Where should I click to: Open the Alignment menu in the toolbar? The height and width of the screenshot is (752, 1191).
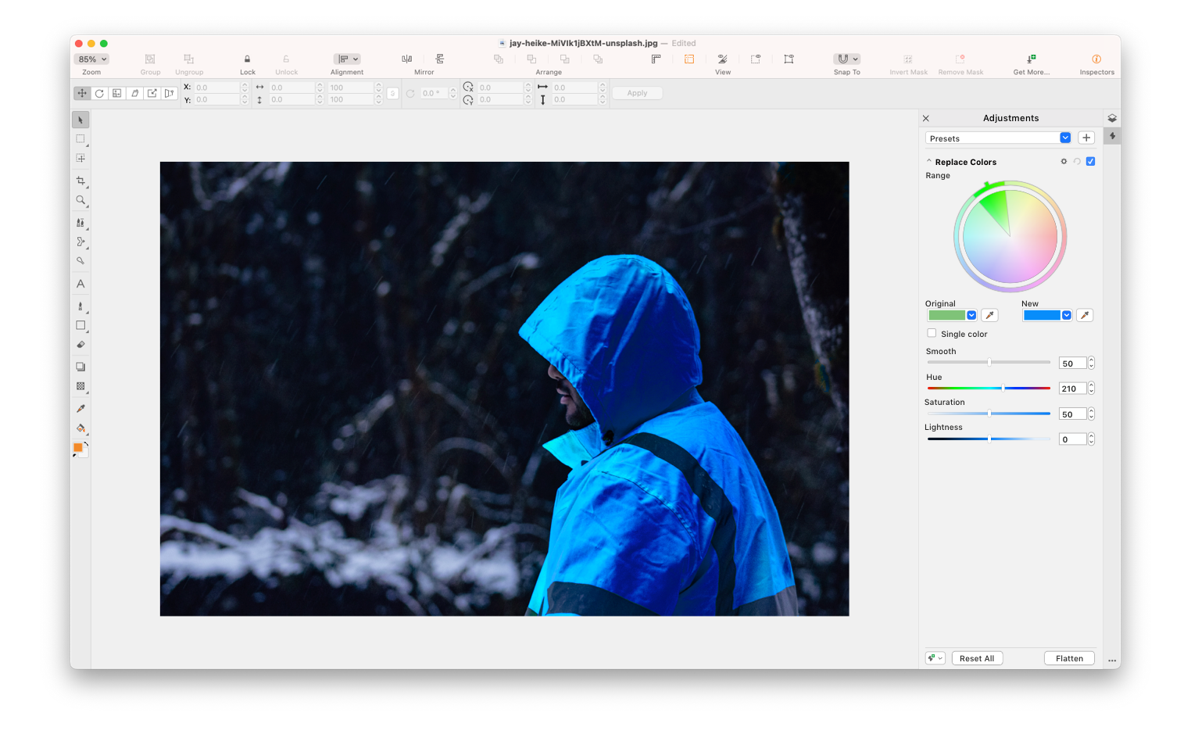click(346, 59)
